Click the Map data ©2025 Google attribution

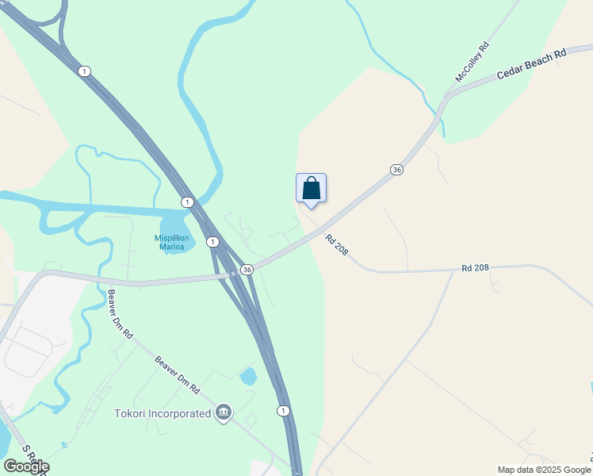(544, 470)
